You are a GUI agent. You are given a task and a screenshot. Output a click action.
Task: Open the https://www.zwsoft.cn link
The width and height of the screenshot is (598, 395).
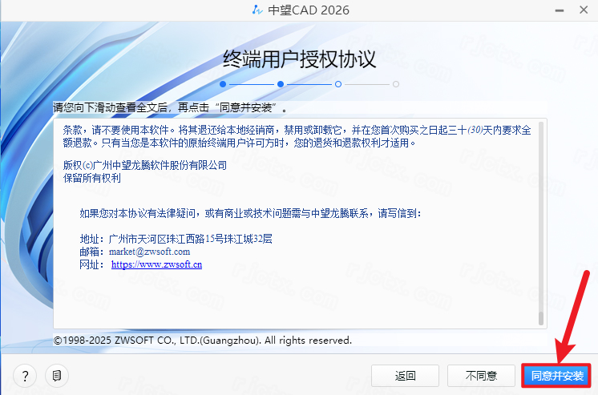[156, 264]
